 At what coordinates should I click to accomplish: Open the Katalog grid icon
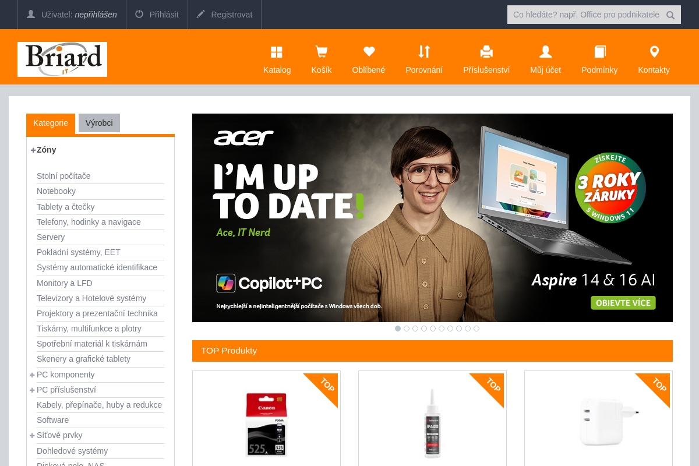click(277, 52)
